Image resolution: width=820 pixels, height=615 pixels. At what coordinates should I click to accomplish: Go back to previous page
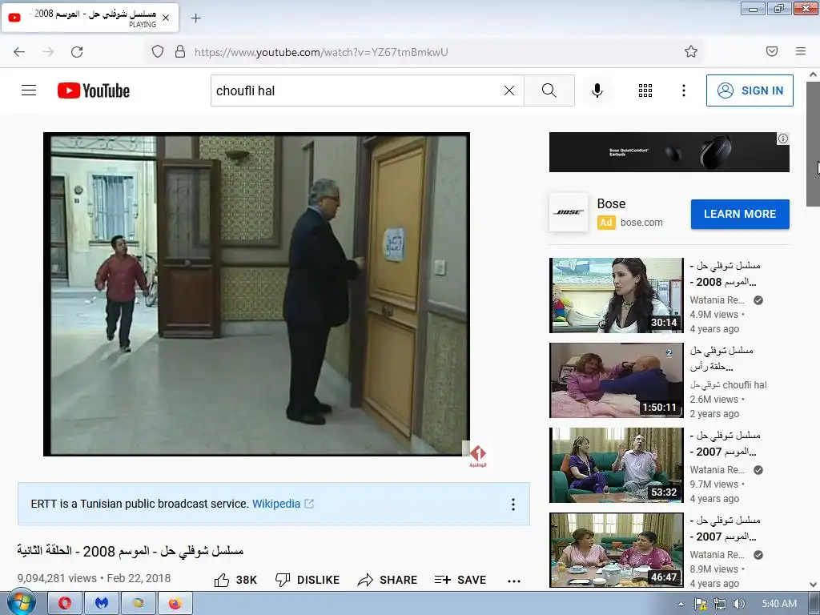pos(19,52)
